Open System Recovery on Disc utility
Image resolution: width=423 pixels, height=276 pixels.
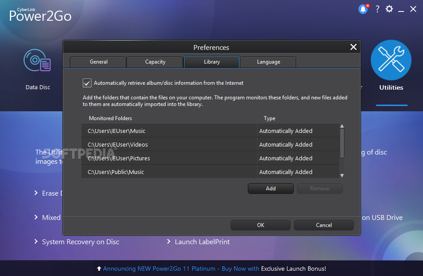pyautogui.click(x=81, y=242)
